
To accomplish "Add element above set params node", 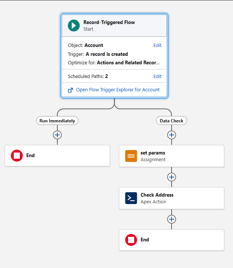I will (171, 135).
